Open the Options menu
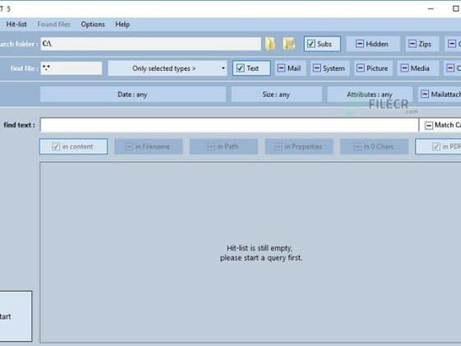 pos(93,24)
